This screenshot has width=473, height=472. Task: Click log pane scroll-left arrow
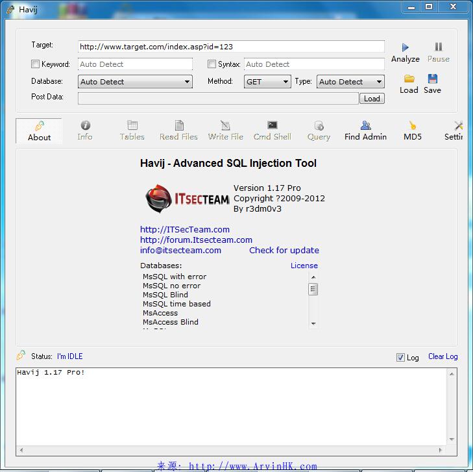21,450
